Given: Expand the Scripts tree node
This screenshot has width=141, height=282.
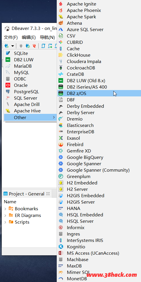Looking at the screenshot, I should (6, 222).
